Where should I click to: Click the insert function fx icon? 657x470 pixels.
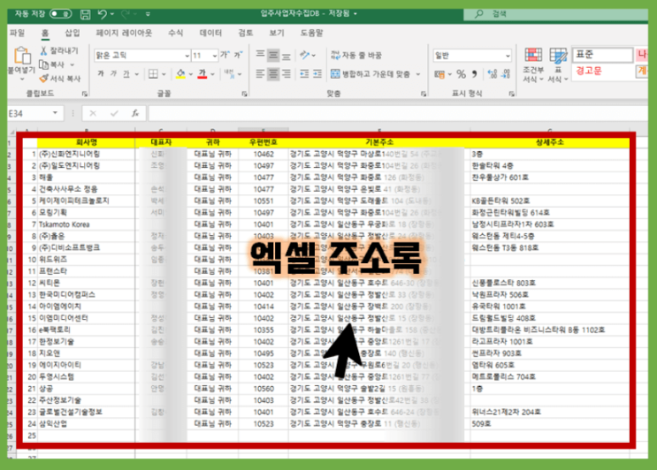click(135, 113)
